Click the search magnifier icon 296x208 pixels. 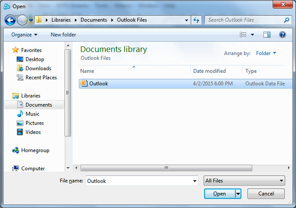point(286,20)
